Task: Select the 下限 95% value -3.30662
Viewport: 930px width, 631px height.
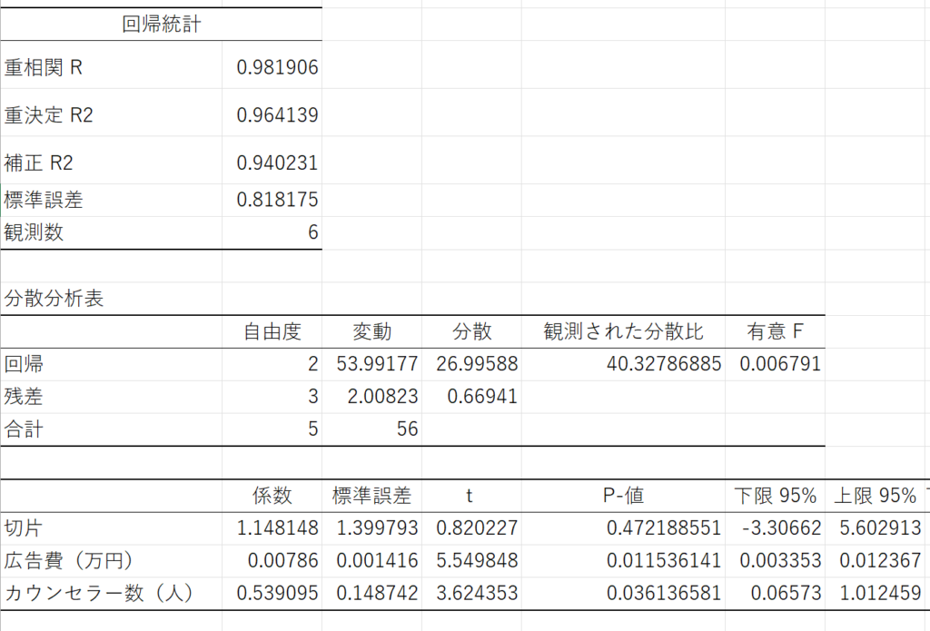Action: tap(779, 528)
